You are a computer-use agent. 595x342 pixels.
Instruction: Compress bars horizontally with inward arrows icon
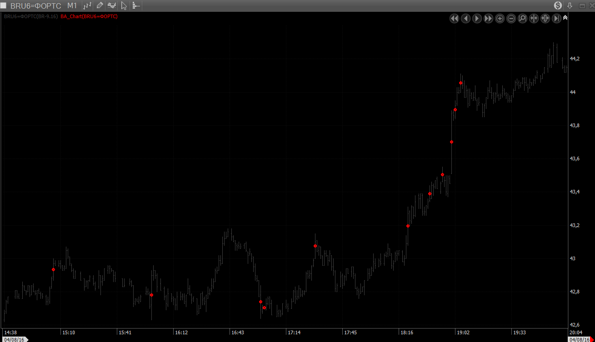534,18
